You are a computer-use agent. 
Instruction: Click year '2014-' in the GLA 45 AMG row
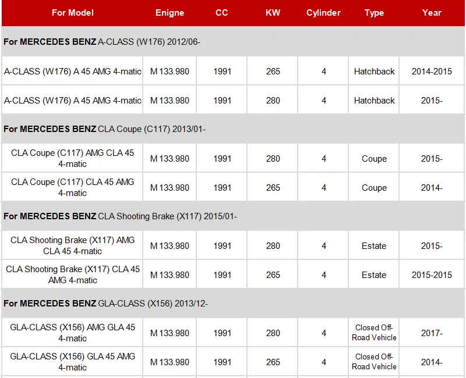(432, 362)
